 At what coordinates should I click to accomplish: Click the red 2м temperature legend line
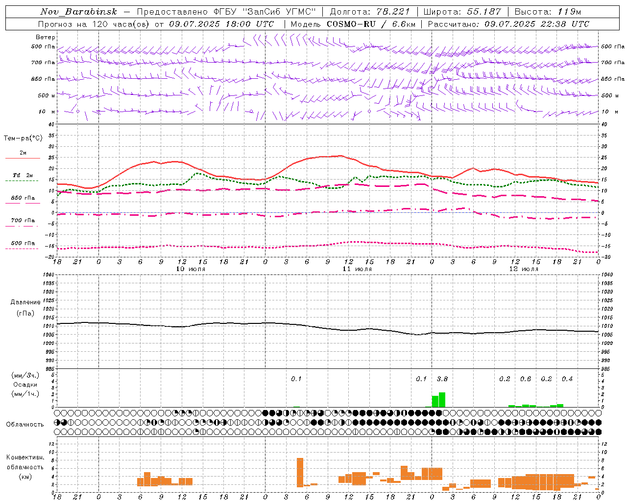pyautogui.click(x=23, y=158)
